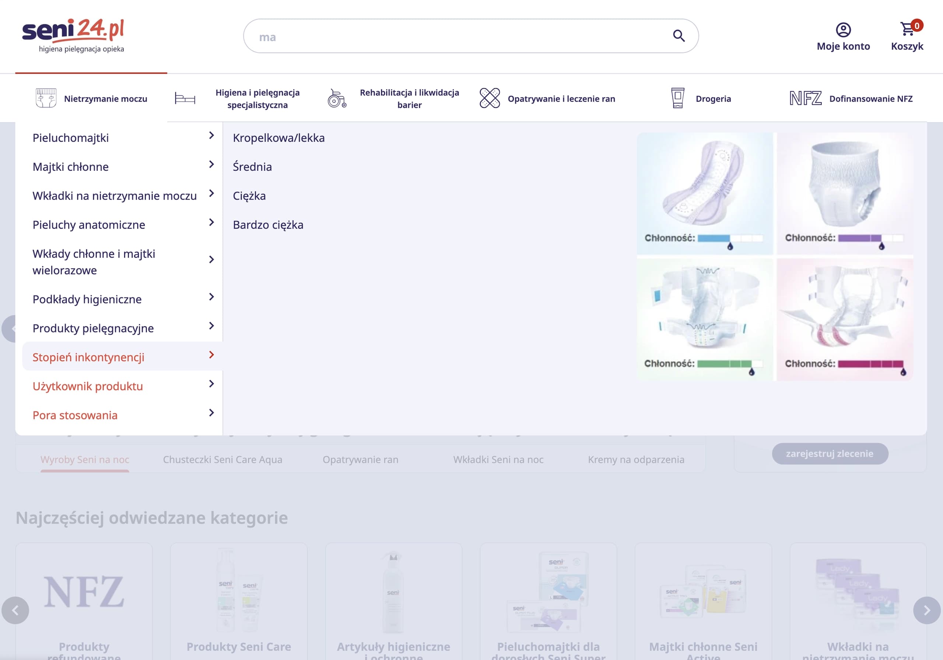Screen dimensions: 943x660
Task: Select Bardzo ciężka incontinence level
Action: pos(268,225)
